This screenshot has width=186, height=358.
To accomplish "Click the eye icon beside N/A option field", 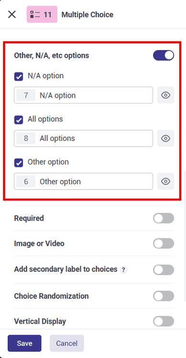I will 165,95.
